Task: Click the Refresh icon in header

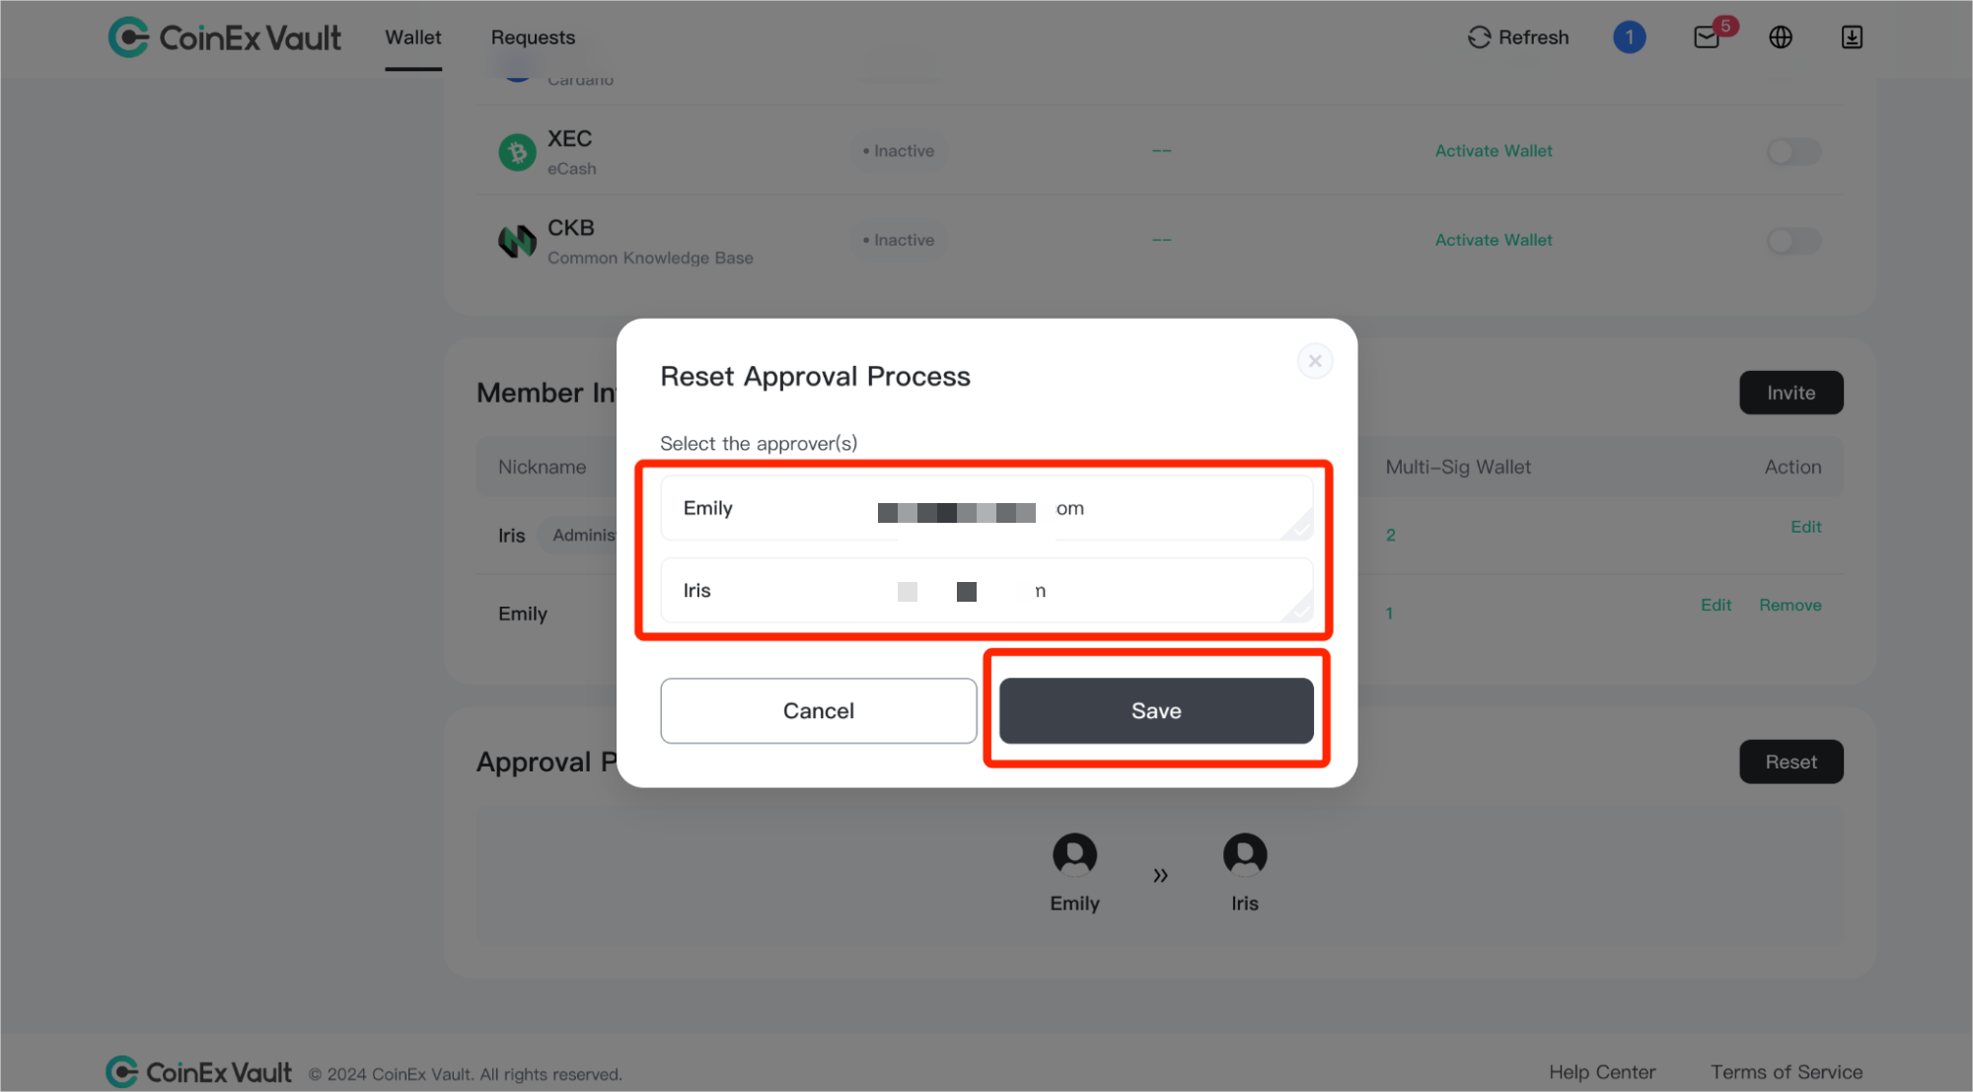Action: tap(1479, 37)
